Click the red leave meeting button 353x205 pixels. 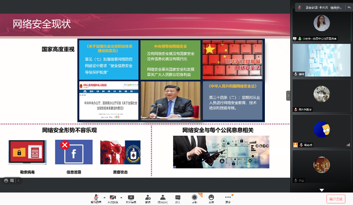click(335, 199)
